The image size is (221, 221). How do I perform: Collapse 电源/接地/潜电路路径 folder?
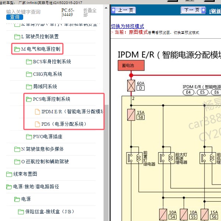(36, 186)
